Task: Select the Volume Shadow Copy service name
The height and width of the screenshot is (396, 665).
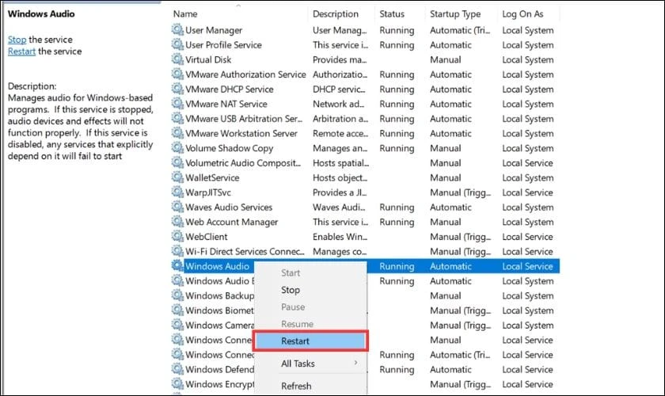Action: pos(230,148)
